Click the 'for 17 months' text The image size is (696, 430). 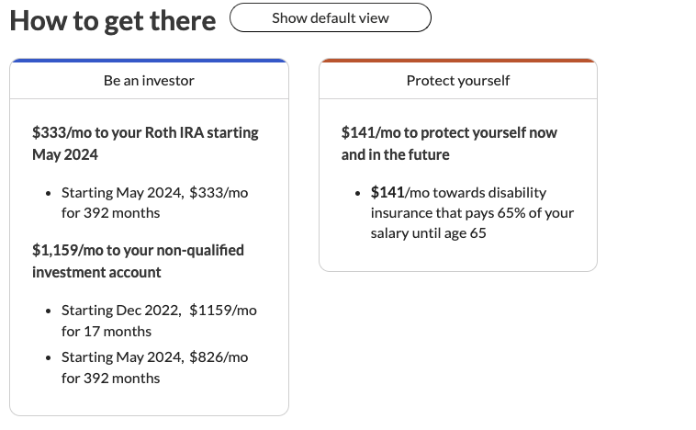point(107,331)
